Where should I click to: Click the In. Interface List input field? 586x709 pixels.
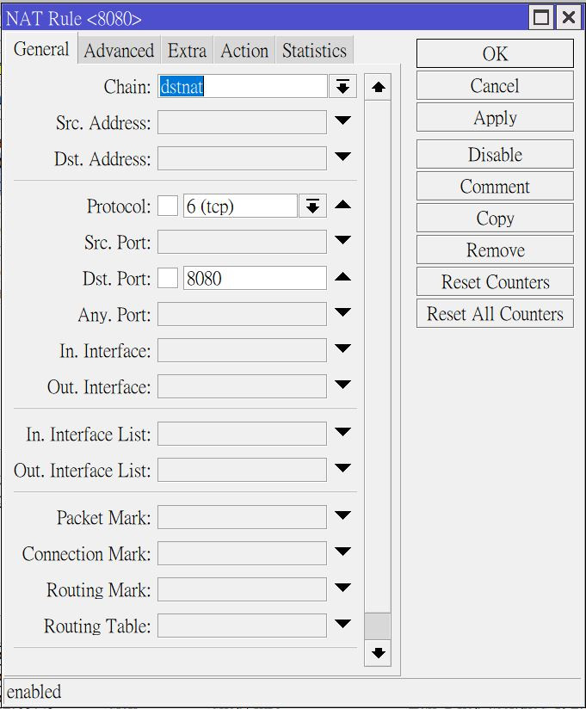(x=242, y=434)
